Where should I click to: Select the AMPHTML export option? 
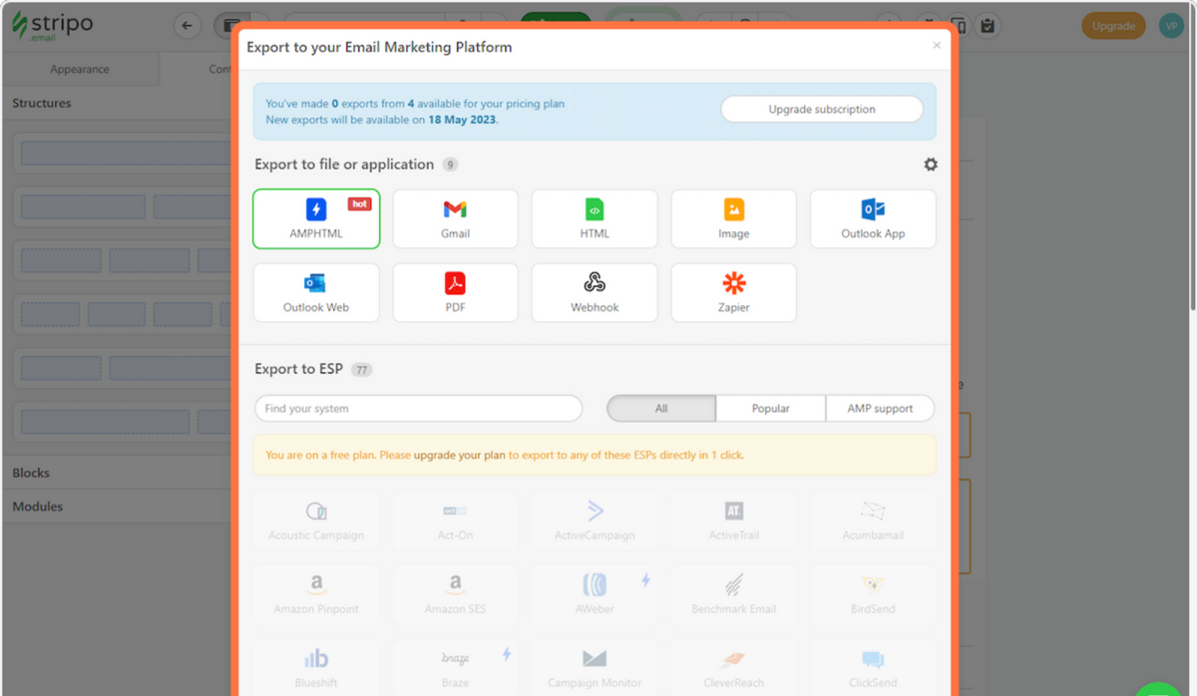(x=316, y=218)
